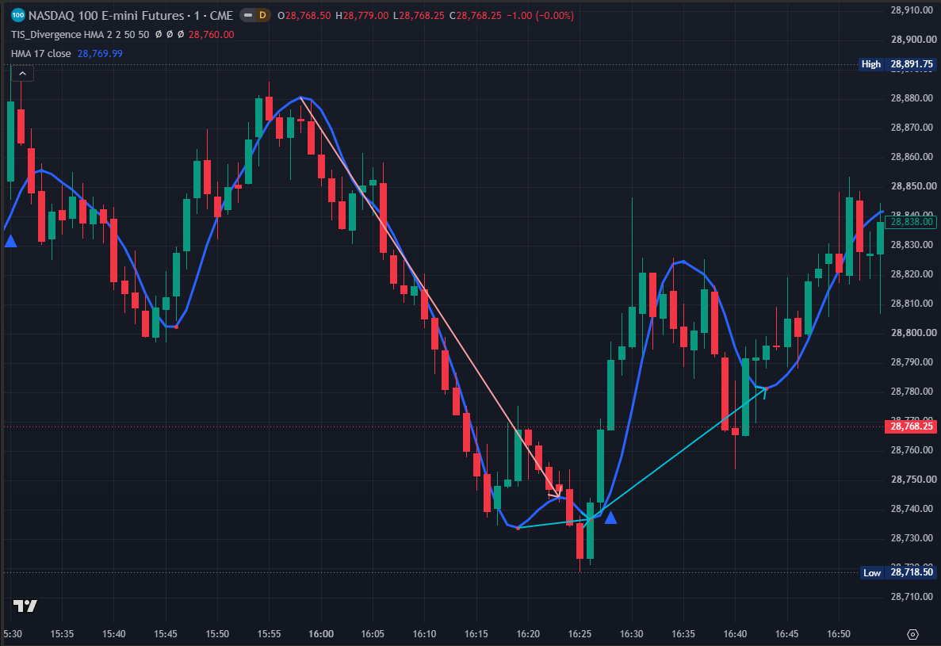Viewport: 941px width, 646px height.
Task: Click the 16:35 time axis label
Action: (683, 634)
